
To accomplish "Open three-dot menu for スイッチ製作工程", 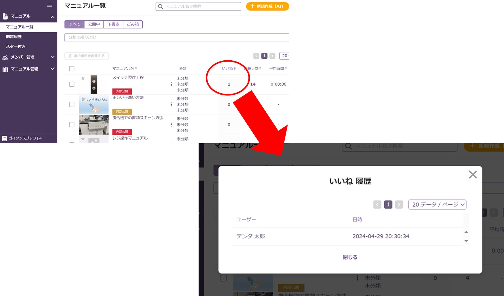I will 171,84.
